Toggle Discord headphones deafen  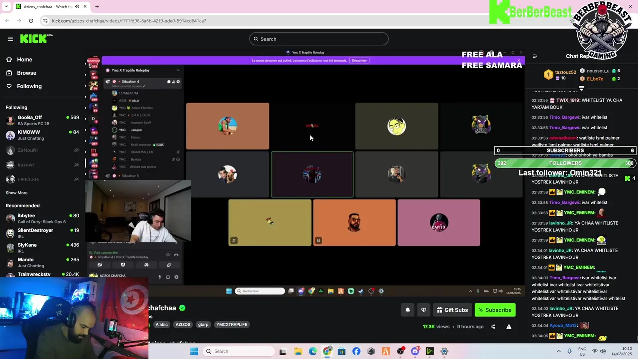pos(168,277)
